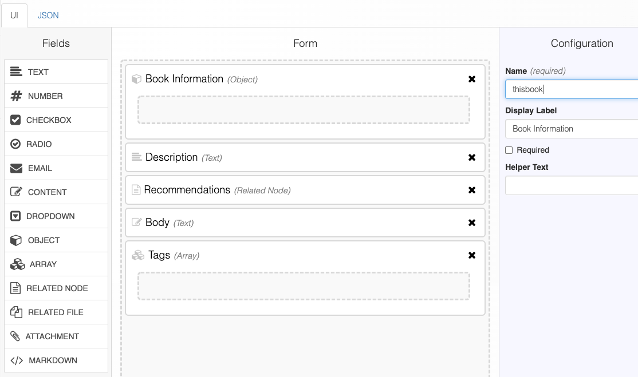638x377 pixels.
Task: Focus the Helper Text input box
Action: [x=571, y=185]
